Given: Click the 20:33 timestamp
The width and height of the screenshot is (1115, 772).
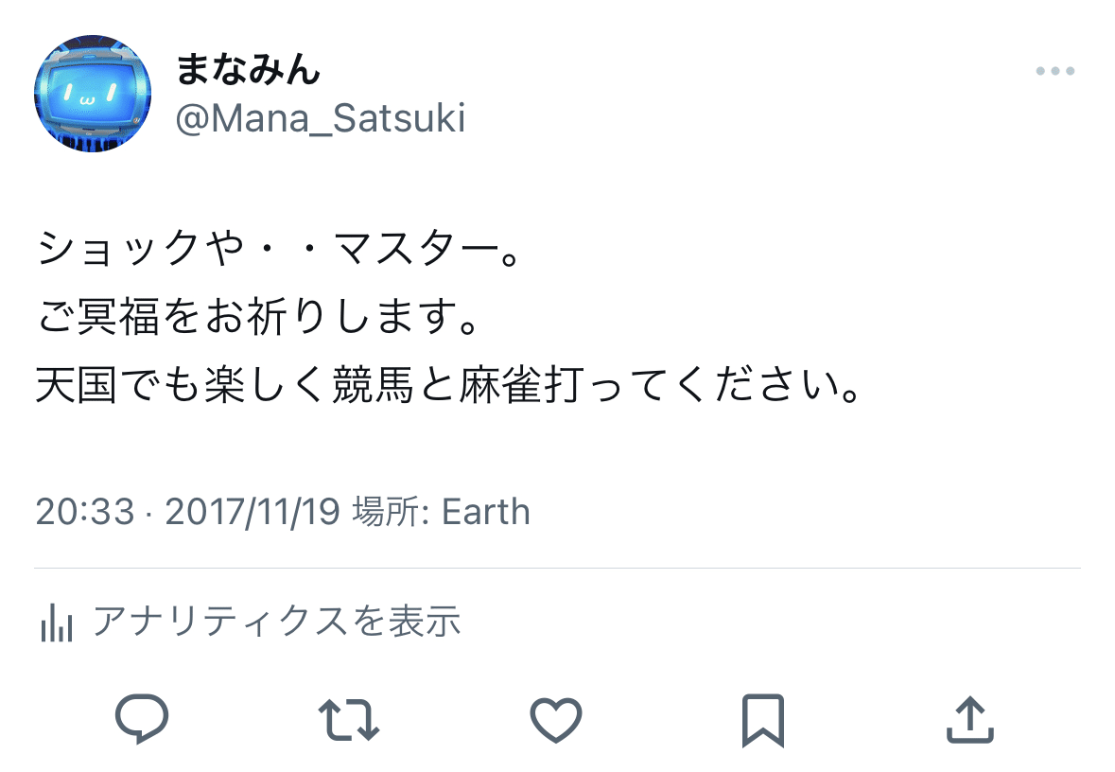Looking at the screenshot, I should click(85, 512).
